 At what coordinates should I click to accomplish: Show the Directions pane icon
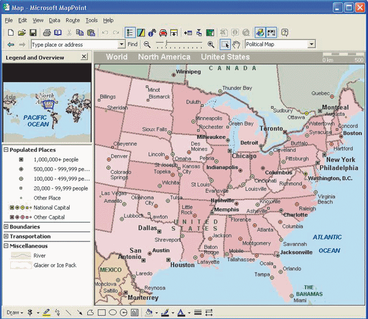point(174,33)
